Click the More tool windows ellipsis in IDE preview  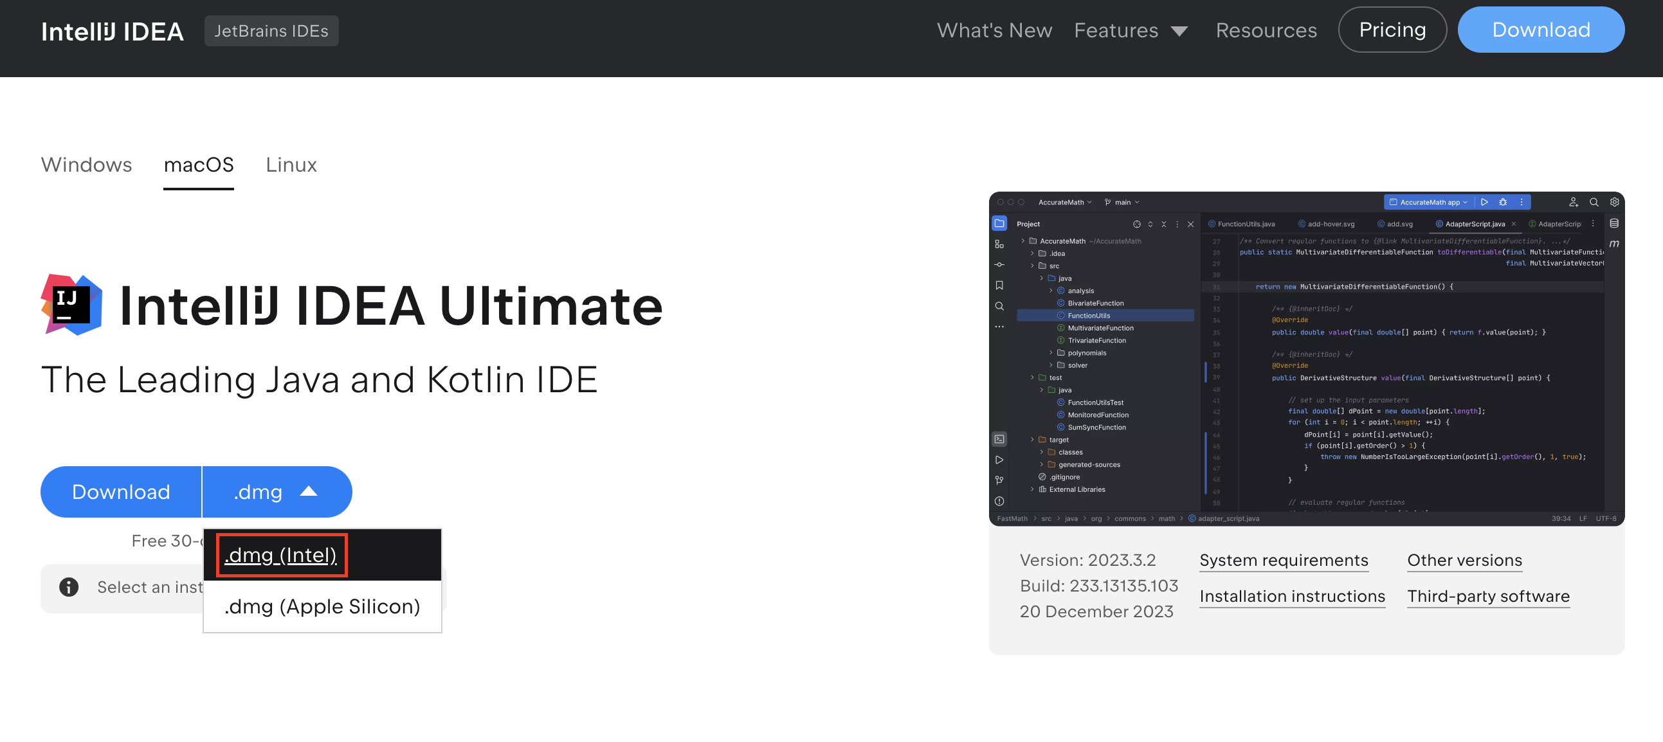coord(999,327)
